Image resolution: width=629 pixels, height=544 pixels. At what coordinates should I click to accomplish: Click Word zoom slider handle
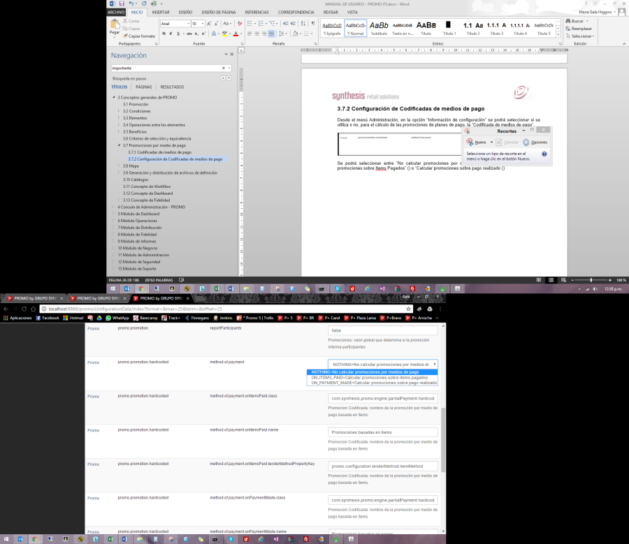(591, 280)
